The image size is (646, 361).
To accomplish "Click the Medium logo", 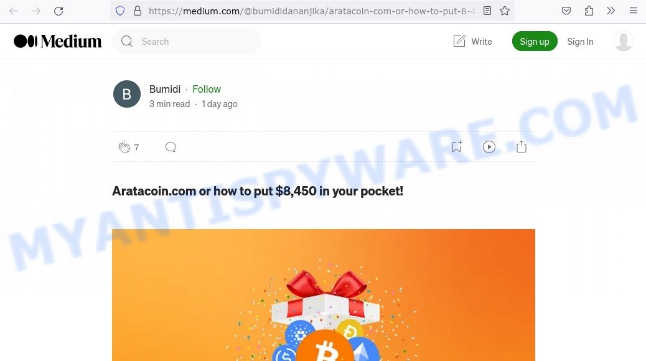I will click(x=58, y=41).
